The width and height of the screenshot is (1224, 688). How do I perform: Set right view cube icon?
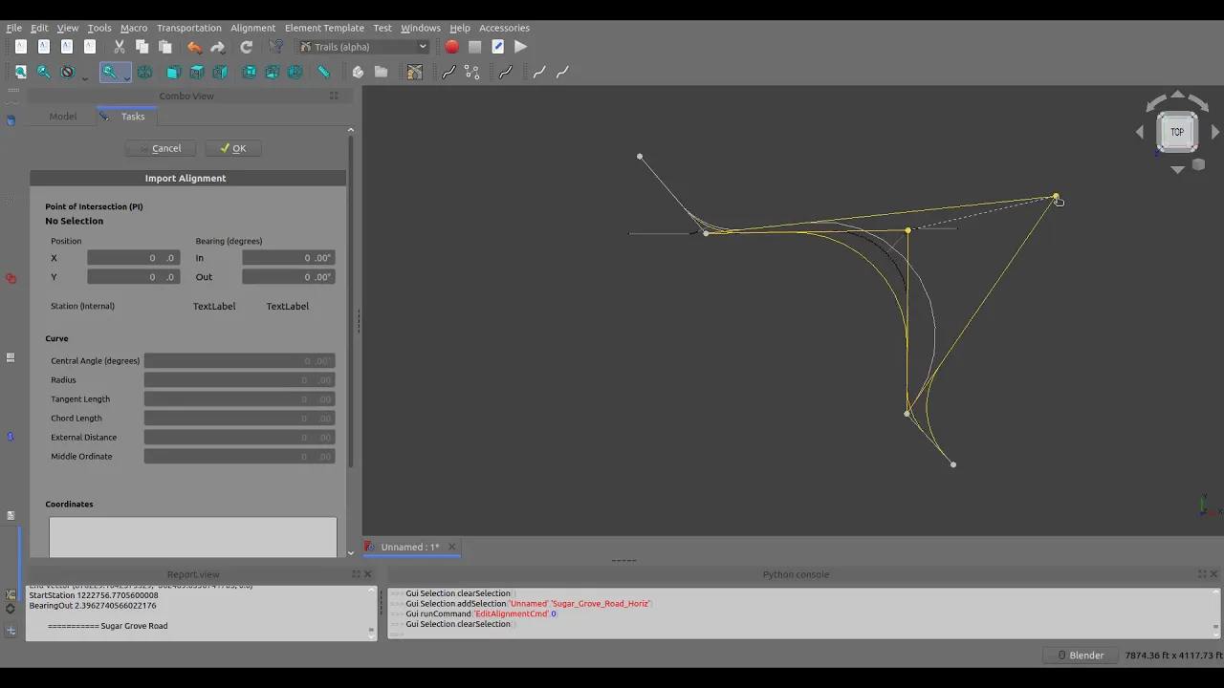(x=219, y=72)
